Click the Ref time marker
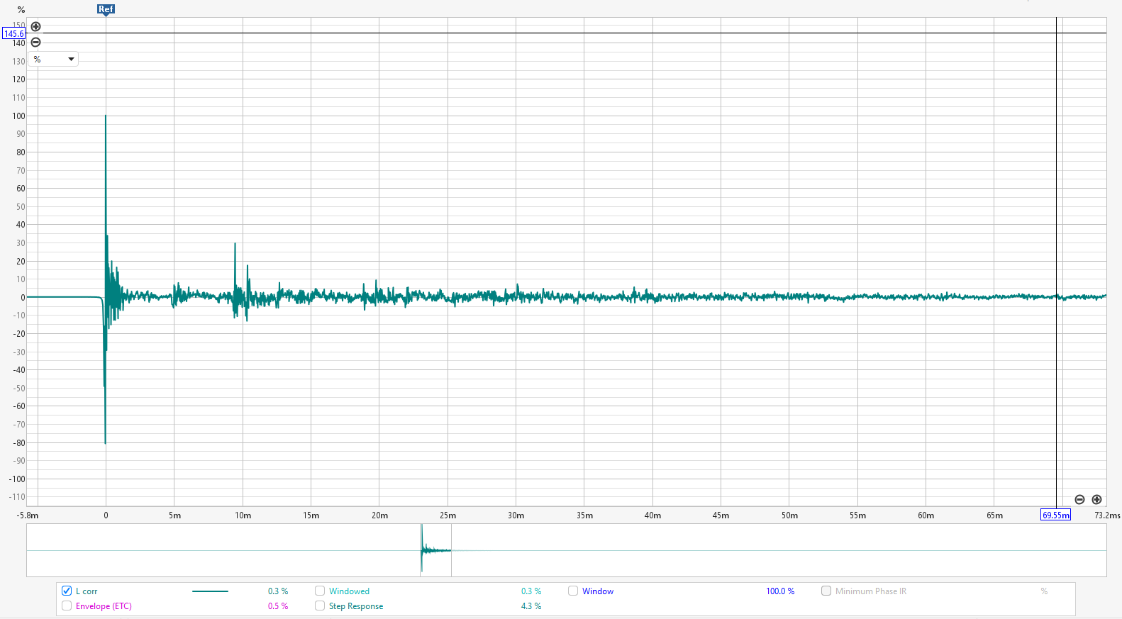Image resolution: width=1122 pixels, height=619 pixels. tap(106, 9)
